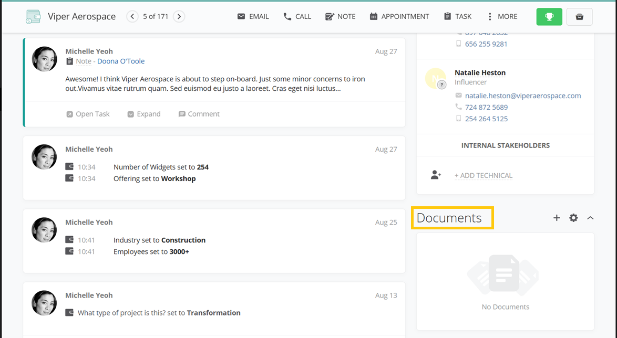Screen dimensions: 617x338
Task: Click EMAIL in the top toolbar
Action: (253, 17)
